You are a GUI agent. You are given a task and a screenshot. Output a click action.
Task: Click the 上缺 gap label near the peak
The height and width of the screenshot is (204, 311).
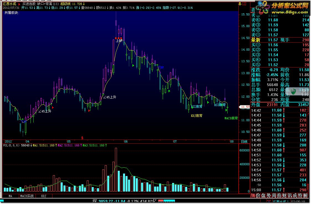pyautogui.click(x=119, y=41)
